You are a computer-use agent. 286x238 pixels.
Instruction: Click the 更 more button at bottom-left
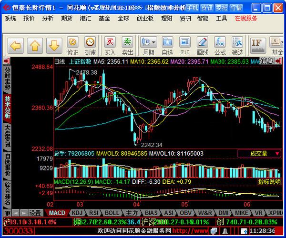8,213
